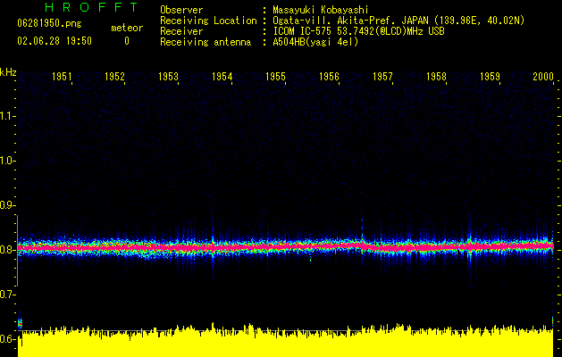Click the Receiving antenna label
This screenshot has height=357, width=562.
pyautogui.click(x=206, y=42)
